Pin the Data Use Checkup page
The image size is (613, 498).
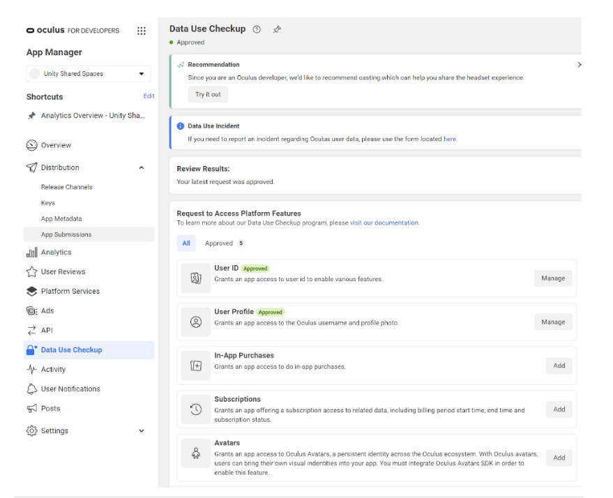point(277,29)
